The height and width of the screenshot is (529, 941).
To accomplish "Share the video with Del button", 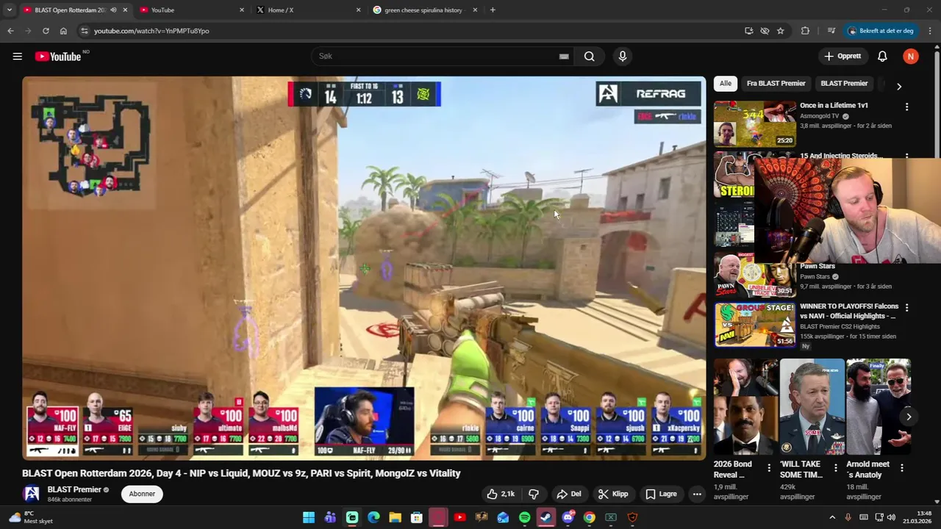I will pos(569,494).
